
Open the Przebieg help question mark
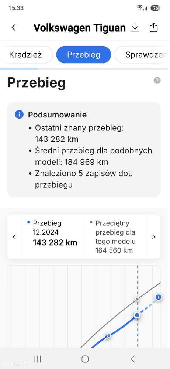[157, 81]
